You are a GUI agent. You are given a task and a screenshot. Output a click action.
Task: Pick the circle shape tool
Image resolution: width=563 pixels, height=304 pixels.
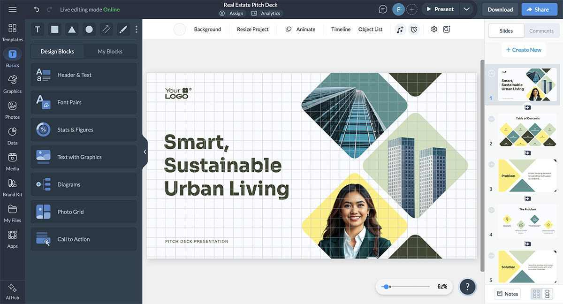tap(89, 30)
